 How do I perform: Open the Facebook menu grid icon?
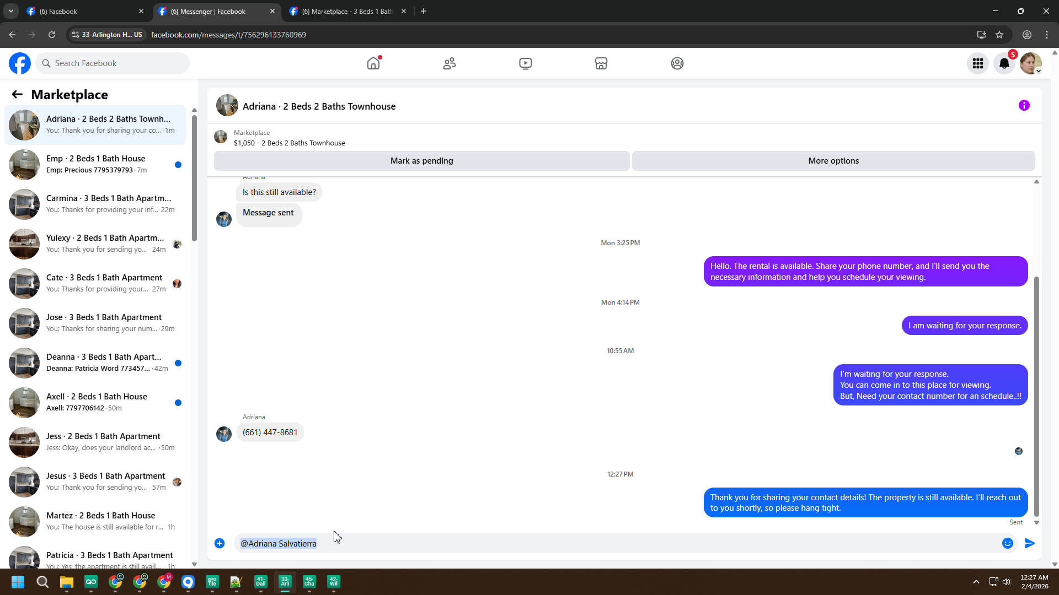pos(978,63)
